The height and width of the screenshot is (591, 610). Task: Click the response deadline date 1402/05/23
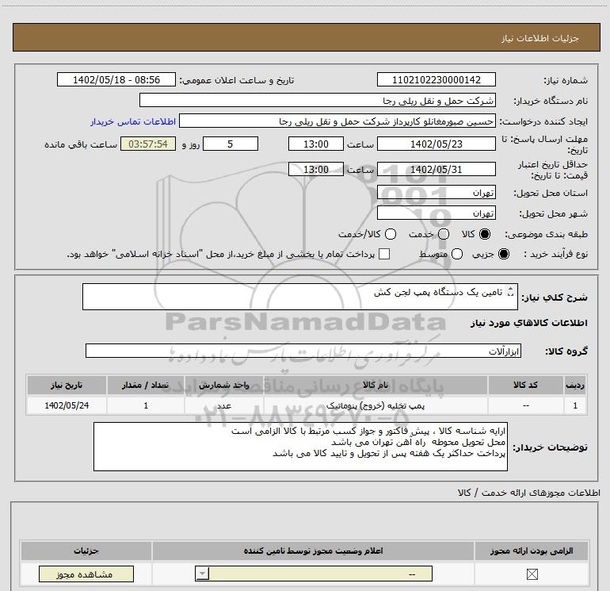tap(436, 144)
